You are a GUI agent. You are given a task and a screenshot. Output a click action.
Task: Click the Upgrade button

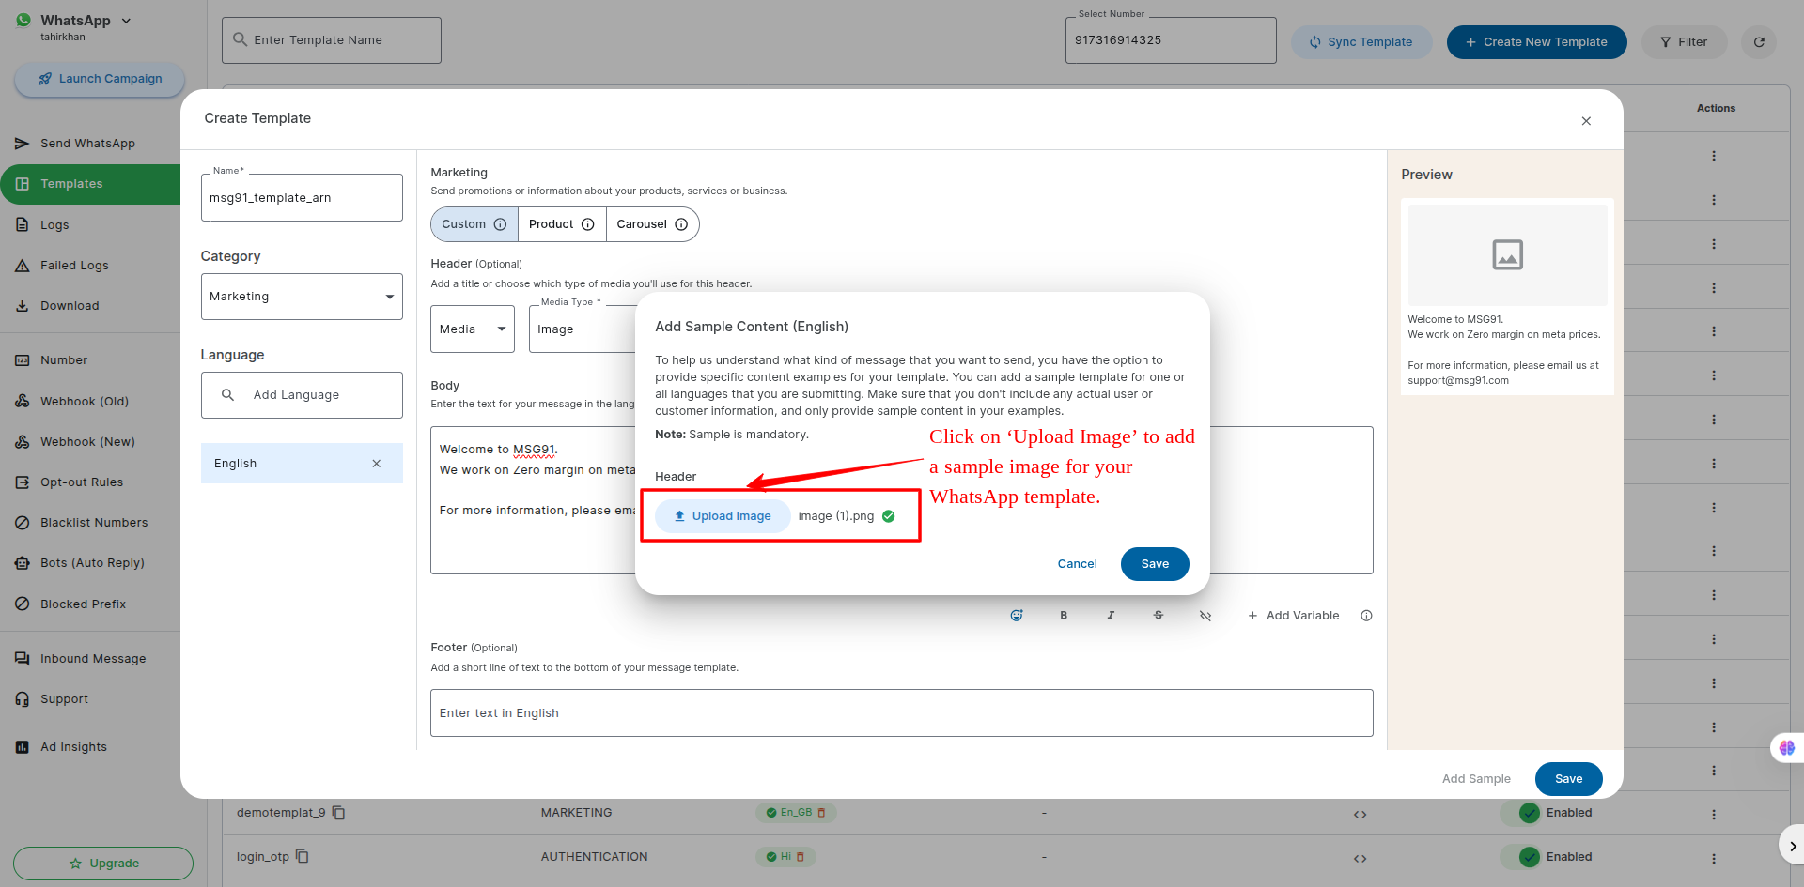pos(103,864)
